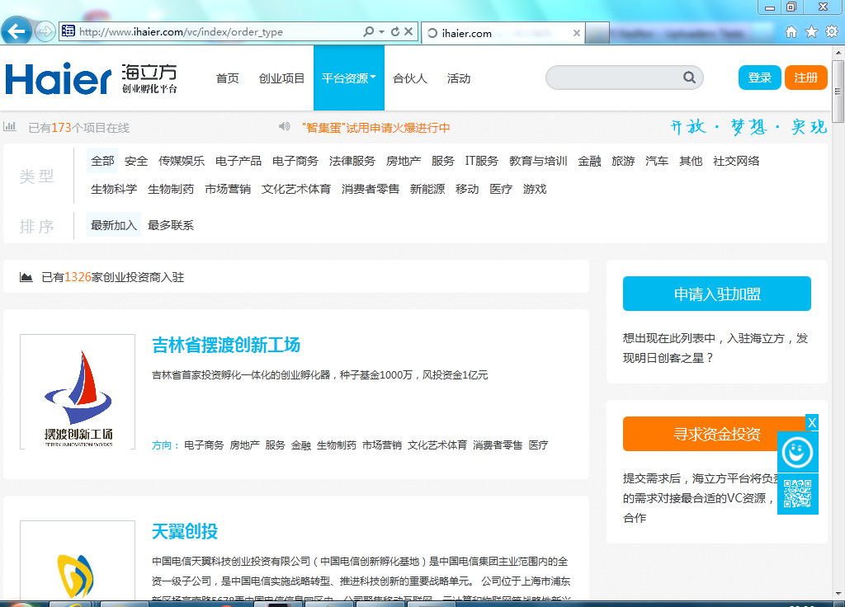Click the Haier 海立方 logo

click(x=91, y=78)
